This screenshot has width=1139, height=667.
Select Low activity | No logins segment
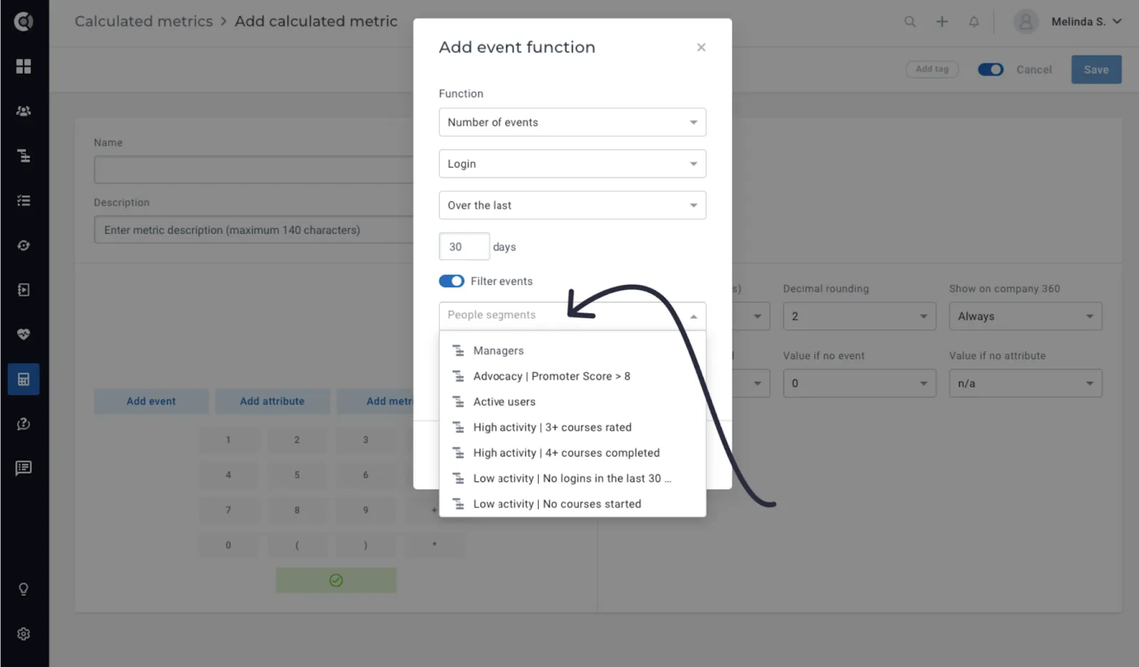pyautogui.click(x=572, y=479)
